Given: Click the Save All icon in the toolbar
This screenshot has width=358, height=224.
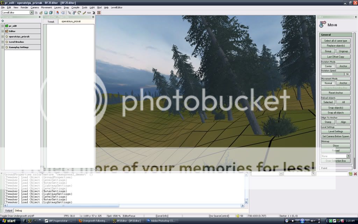Looking at the screenshot, I should tap(51, 13).
